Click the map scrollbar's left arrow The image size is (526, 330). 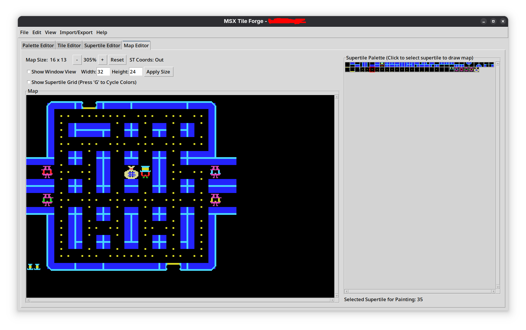(x=28, y=300)
